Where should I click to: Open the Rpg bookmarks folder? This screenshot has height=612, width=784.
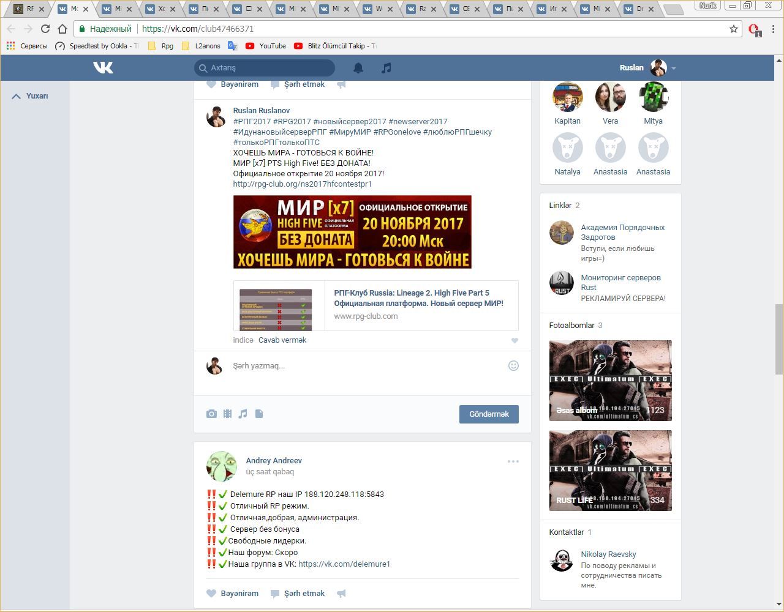coord(160,46)
